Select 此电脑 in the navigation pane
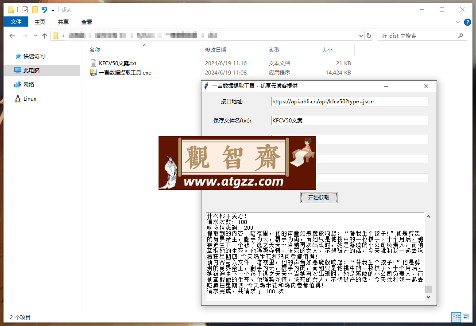Viewport: 476px width, 326px height. point(31,70)
